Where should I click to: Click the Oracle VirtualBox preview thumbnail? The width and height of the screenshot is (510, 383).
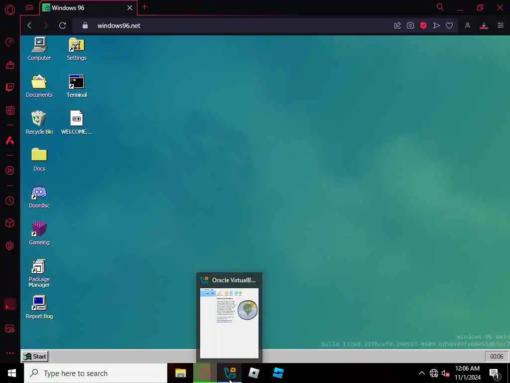tap(229, 323)
